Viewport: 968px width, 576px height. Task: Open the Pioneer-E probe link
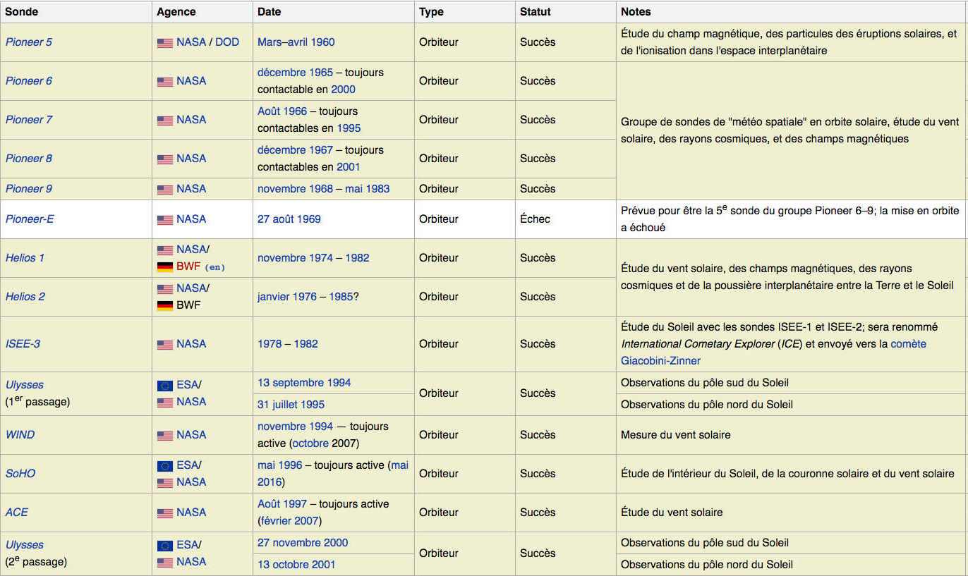coord(30,219)
